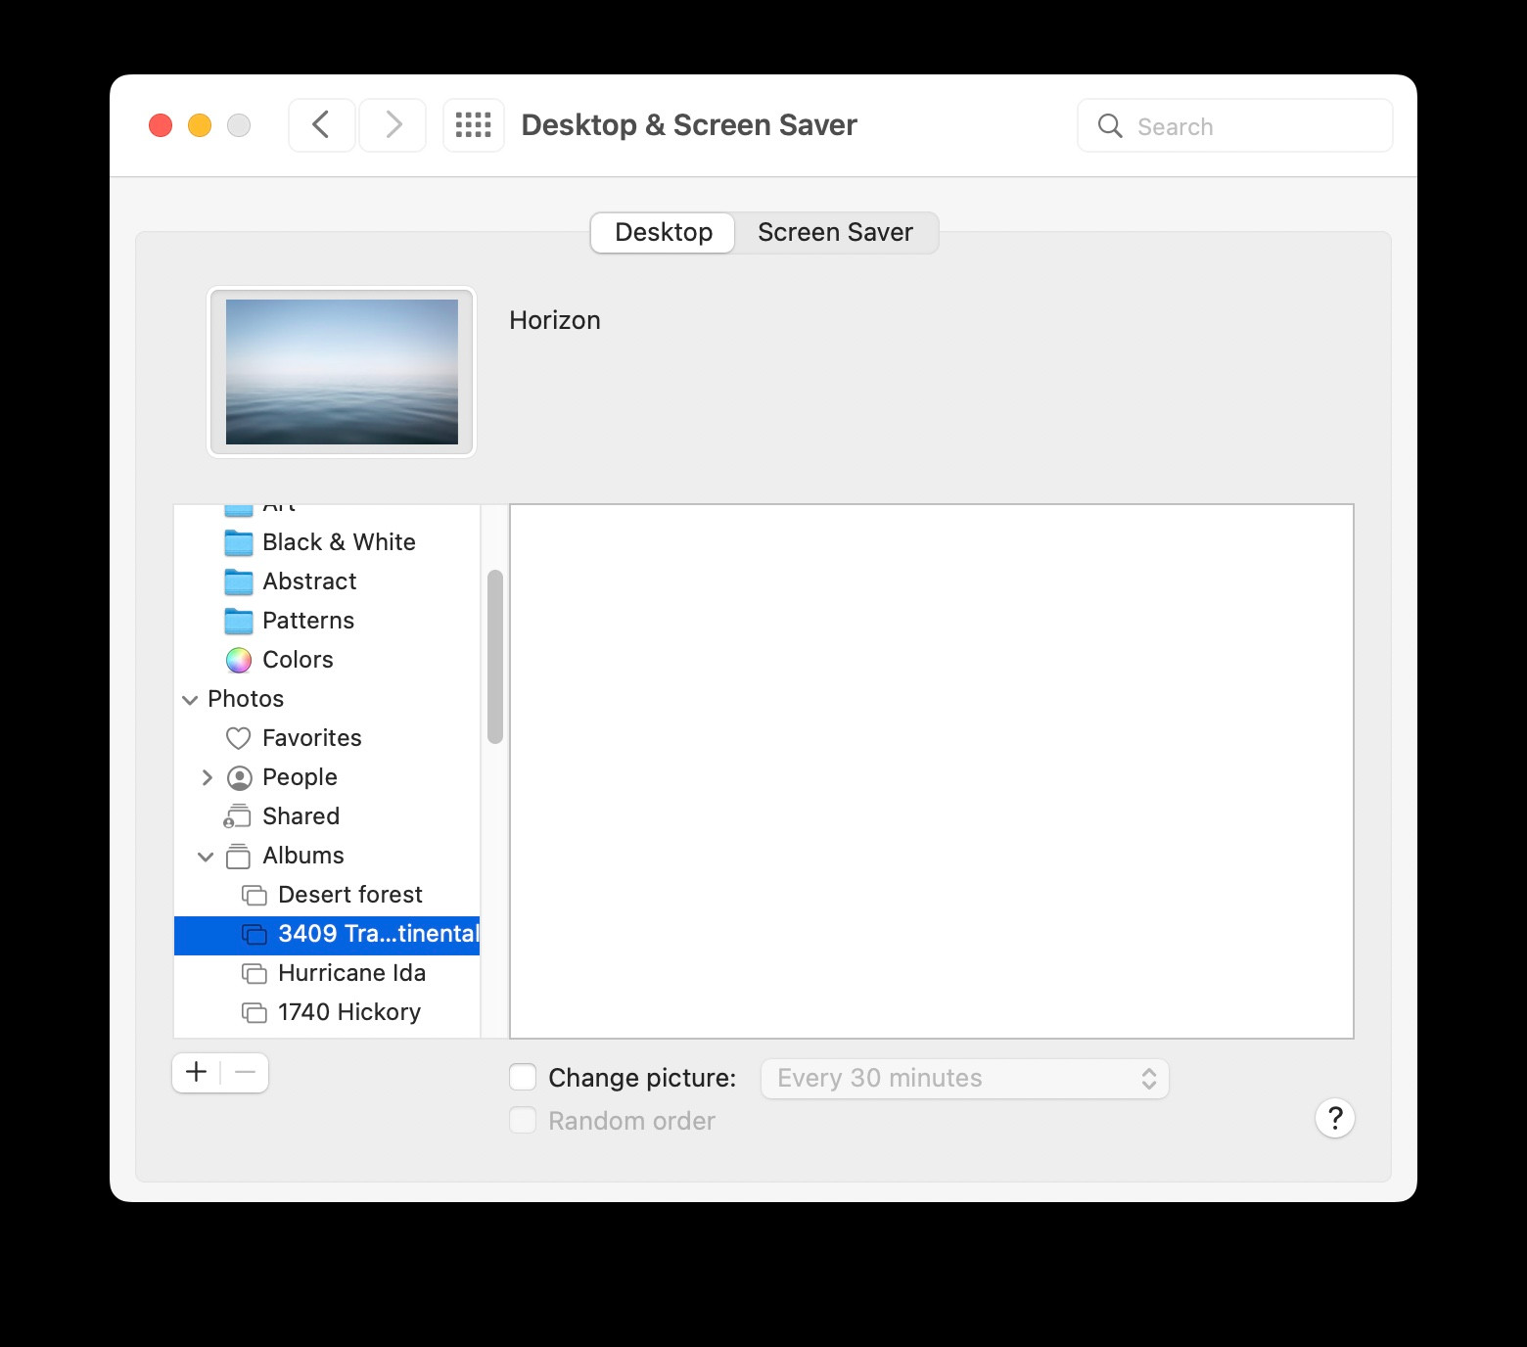This screenshot has width=1527, height=1347.
Task: Select the Black & White label
Action: coord(339,542)
